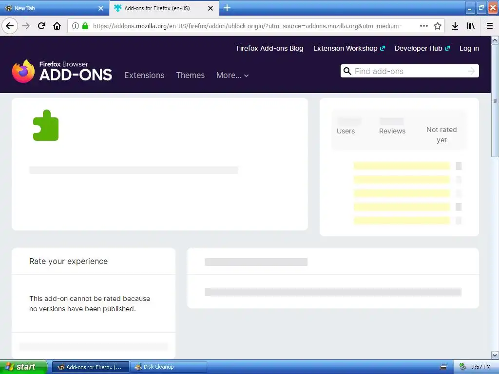The image size is (499, 374).
Task: Click the Reviews count label
Action: pos(392,131)
